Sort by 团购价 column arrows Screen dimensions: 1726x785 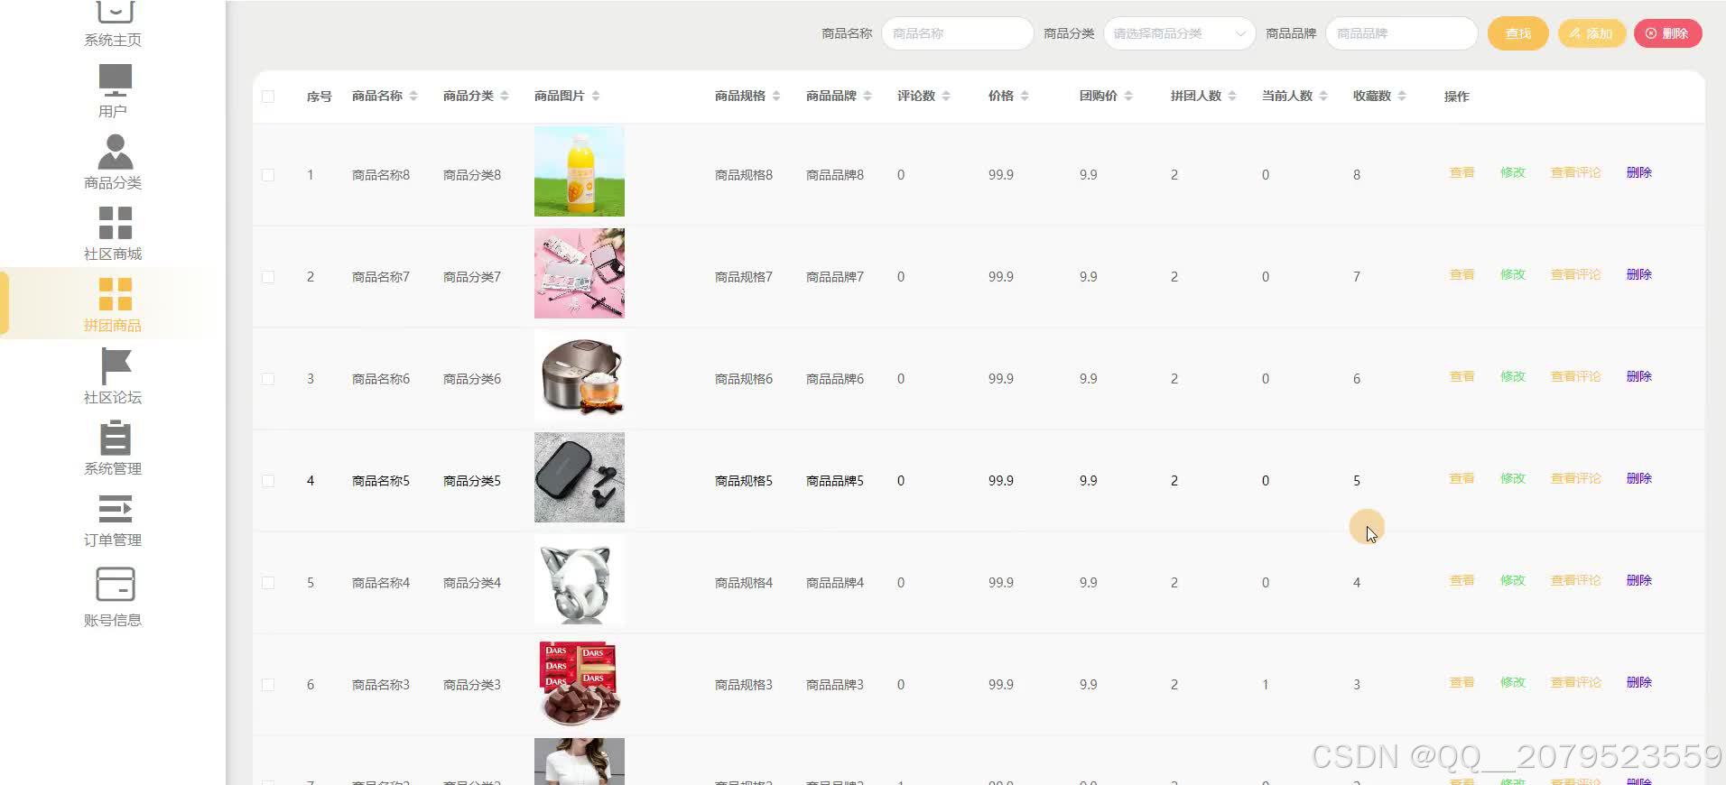(1128, 96)
